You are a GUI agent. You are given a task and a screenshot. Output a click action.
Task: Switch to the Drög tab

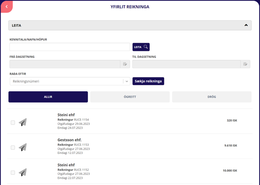click(x=212, y=97)
